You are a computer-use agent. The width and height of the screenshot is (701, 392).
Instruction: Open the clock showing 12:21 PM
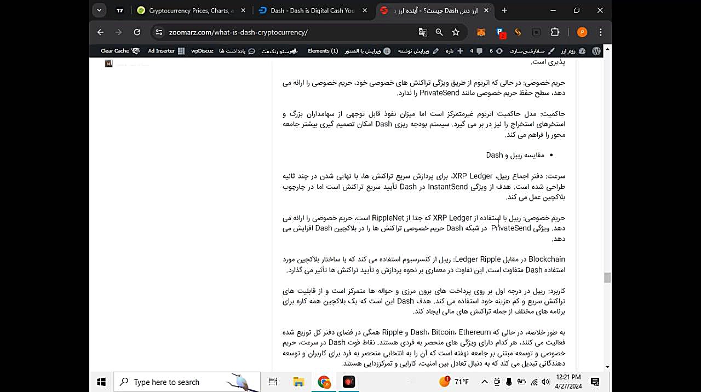point(568,382)
